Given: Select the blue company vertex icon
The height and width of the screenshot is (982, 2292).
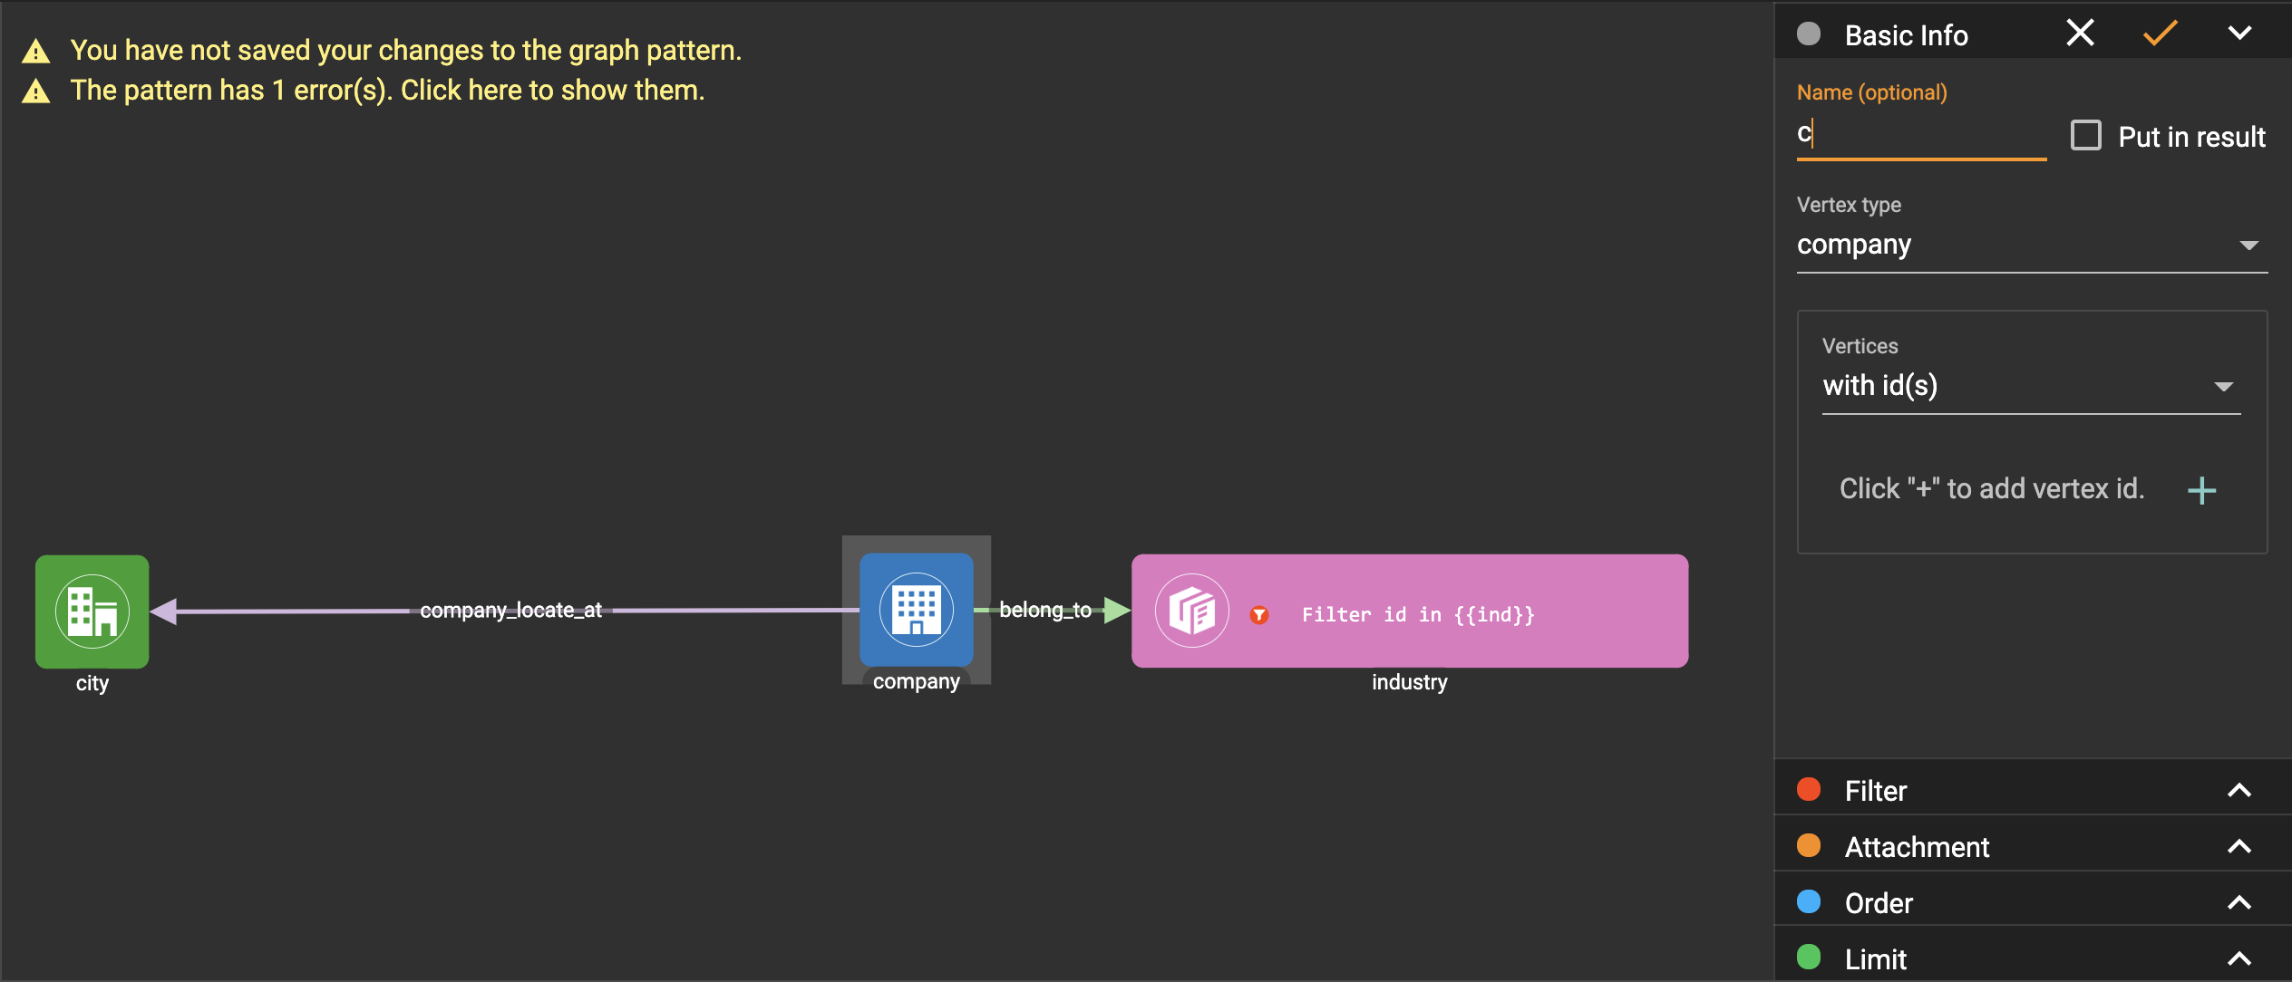Looking at the screenshot, I should coord(916,610).
